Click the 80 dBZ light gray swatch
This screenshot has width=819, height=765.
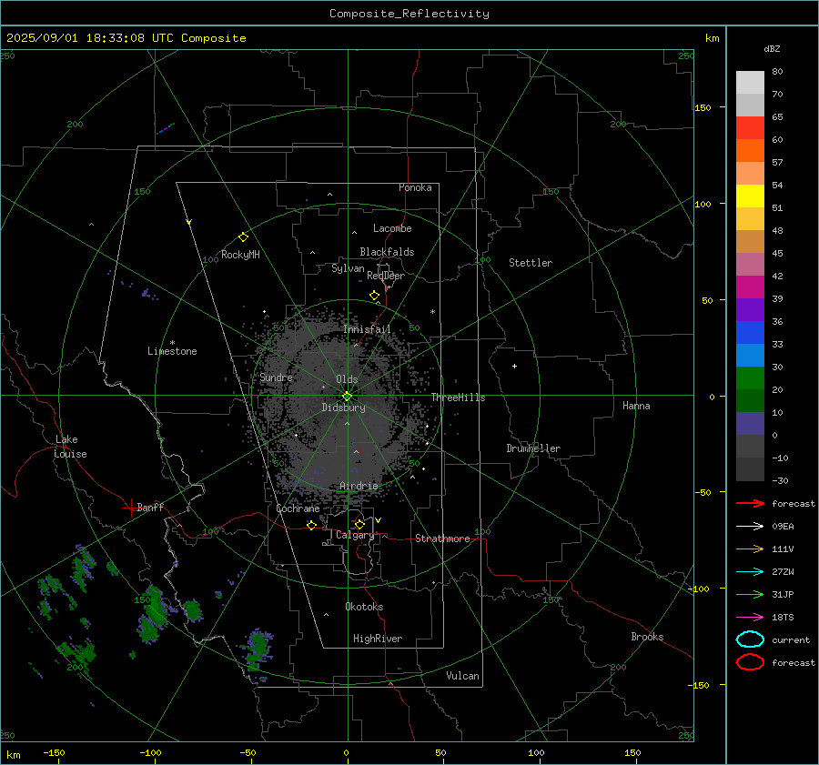[750, 82]
